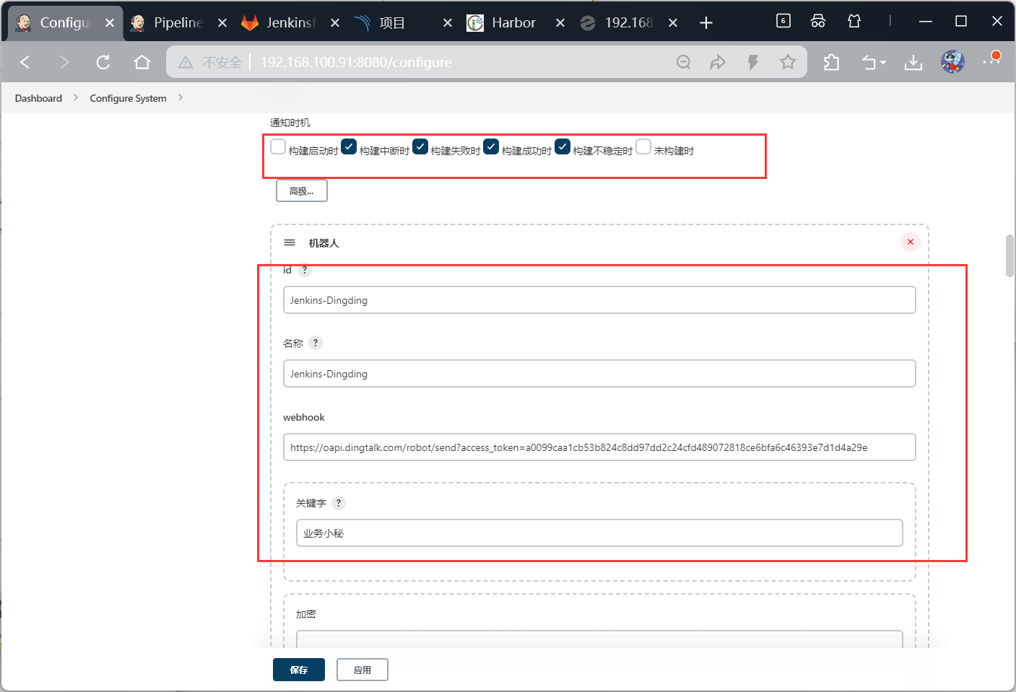Image resolution: width=1016 pixels, height=692 pixels.
Task: Go back with the browser back arrow
Action: (x=25, y=62)
